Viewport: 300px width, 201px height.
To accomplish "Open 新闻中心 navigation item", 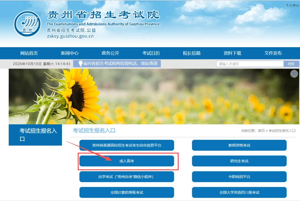I will pyautogui.click(x=70, y=53).
